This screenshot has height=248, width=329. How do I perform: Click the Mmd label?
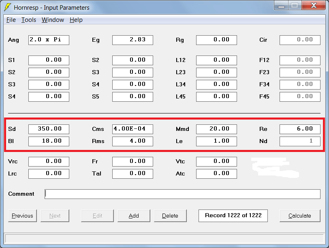[x=182, y=129]
